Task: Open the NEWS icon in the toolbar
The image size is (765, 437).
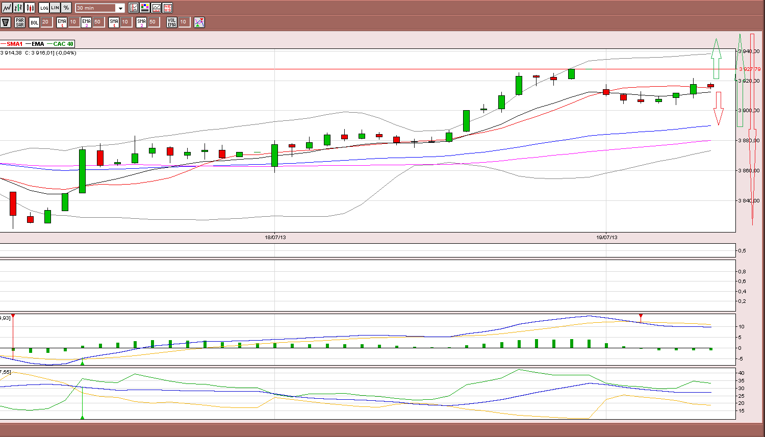Action: [x=167, y=8]
